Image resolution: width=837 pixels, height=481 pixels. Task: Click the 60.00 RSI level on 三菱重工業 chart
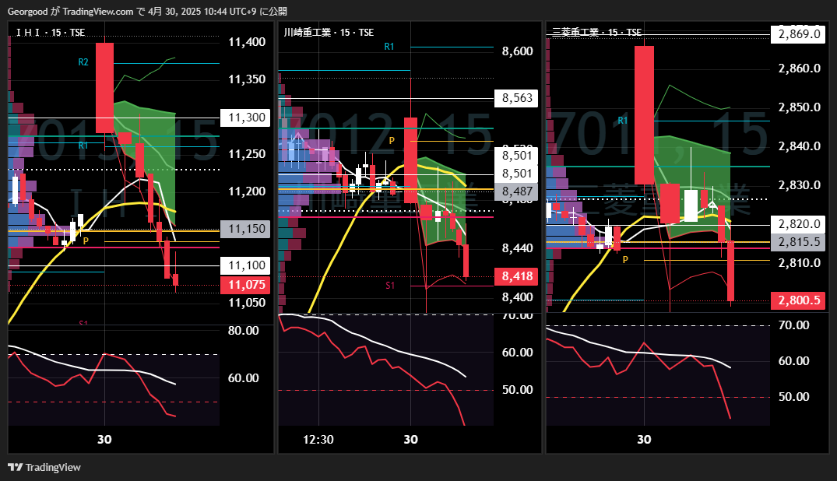(793, 361)
